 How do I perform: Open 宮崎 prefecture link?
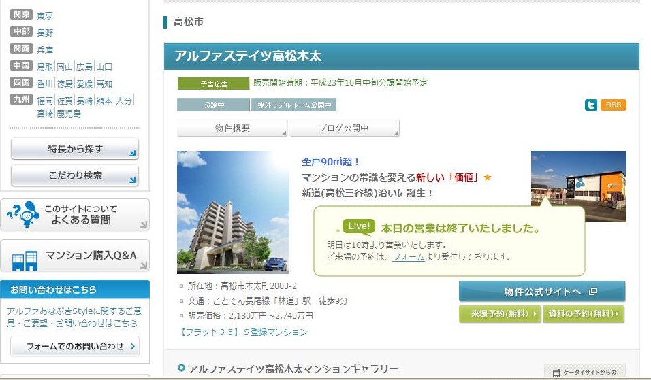[45, 114]
